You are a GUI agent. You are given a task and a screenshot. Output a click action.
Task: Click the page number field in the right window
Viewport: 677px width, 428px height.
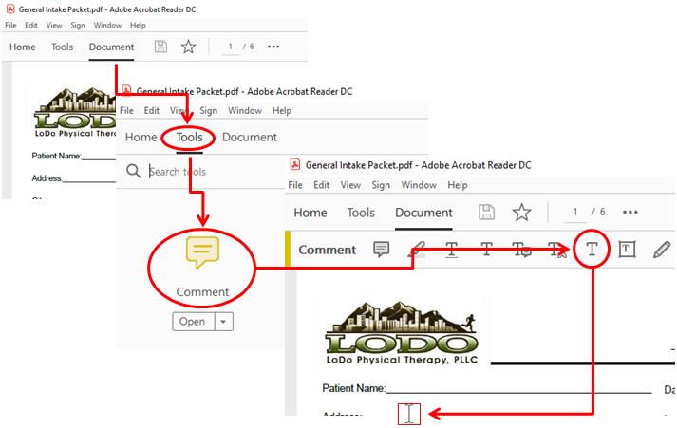[x=575, y=213]
